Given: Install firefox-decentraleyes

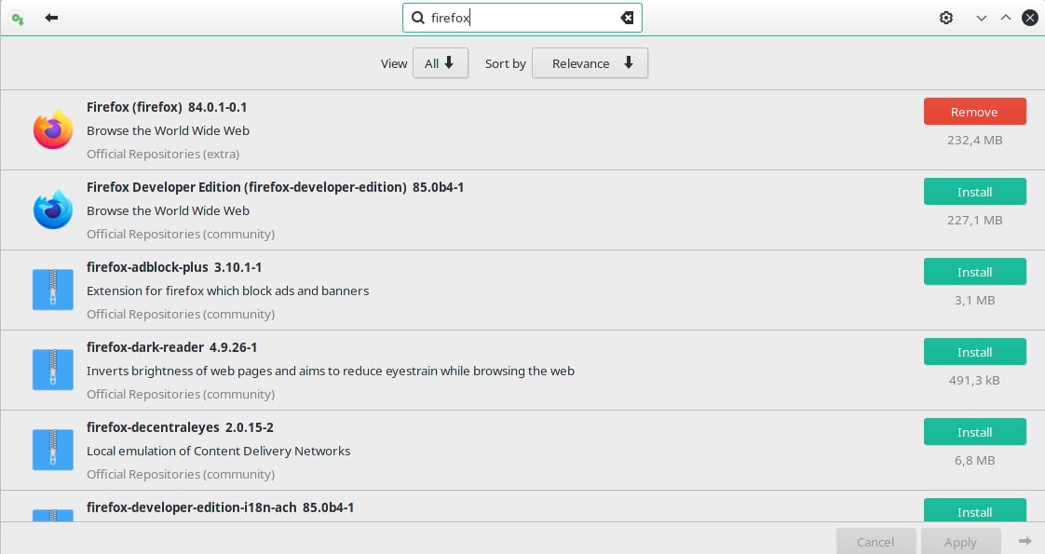Looking at the screenshot, I should pyautogui.click(x=974, y=431).
